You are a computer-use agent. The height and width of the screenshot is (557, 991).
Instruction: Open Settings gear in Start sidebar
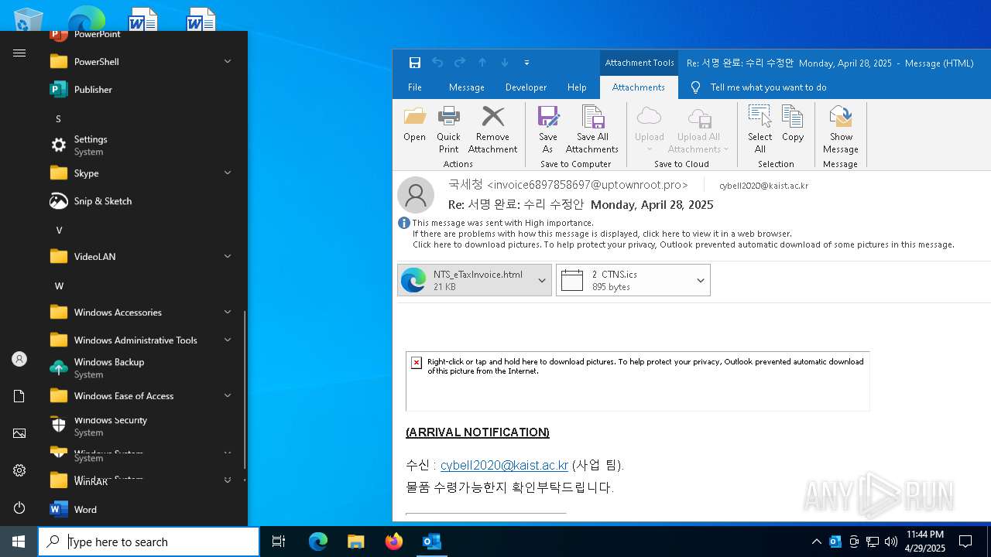19,470
